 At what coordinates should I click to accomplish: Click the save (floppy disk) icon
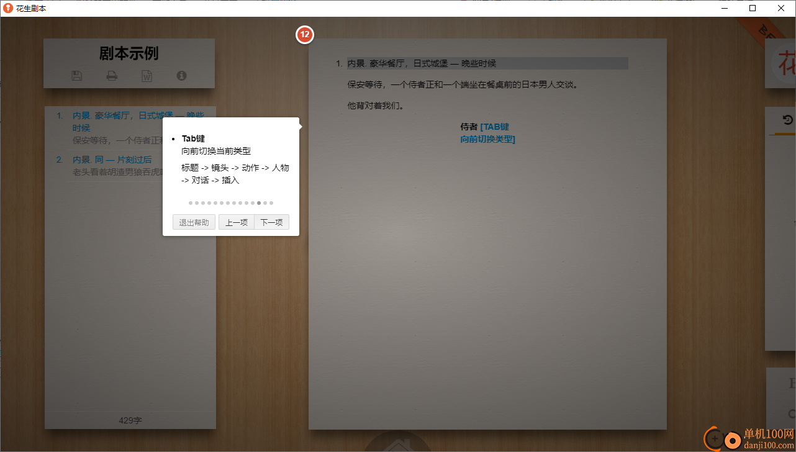coord(76,76)
